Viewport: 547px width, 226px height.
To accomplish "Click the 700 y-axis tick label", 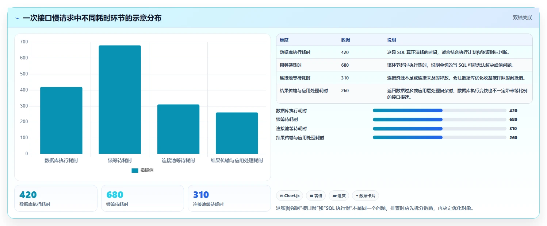I will pyautogui.click(x=24, y=42).
